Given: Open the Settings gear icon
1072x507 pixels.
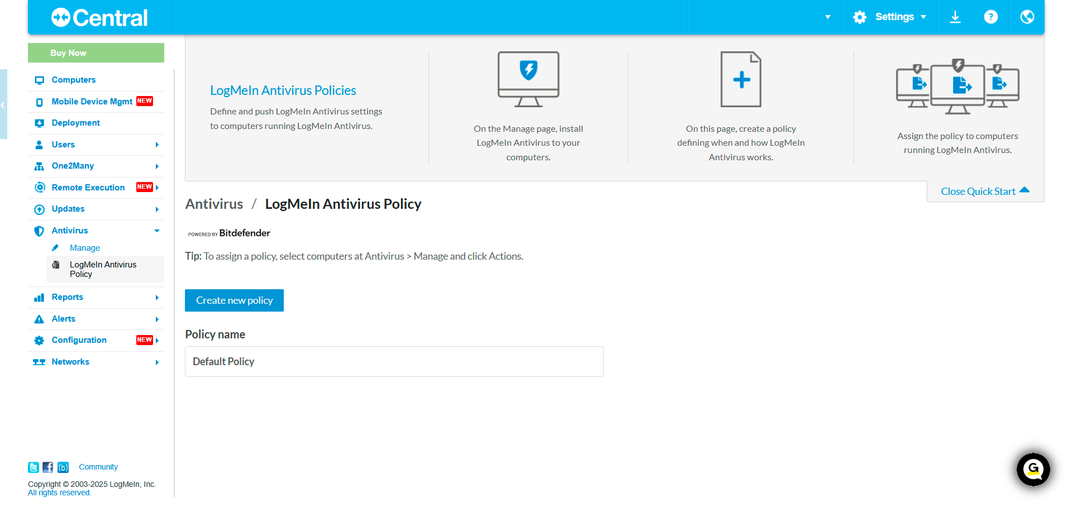Looking at the screenshot, I should 860,17.
